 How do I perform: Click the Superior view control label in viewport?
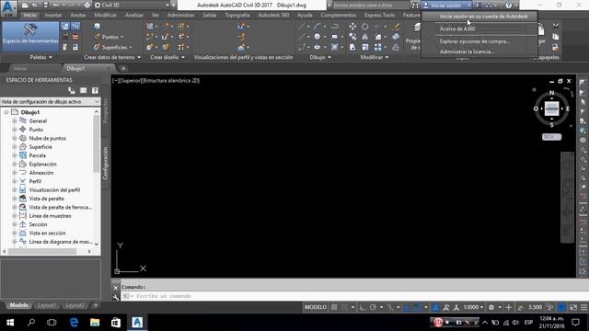(x=132, y=80)
